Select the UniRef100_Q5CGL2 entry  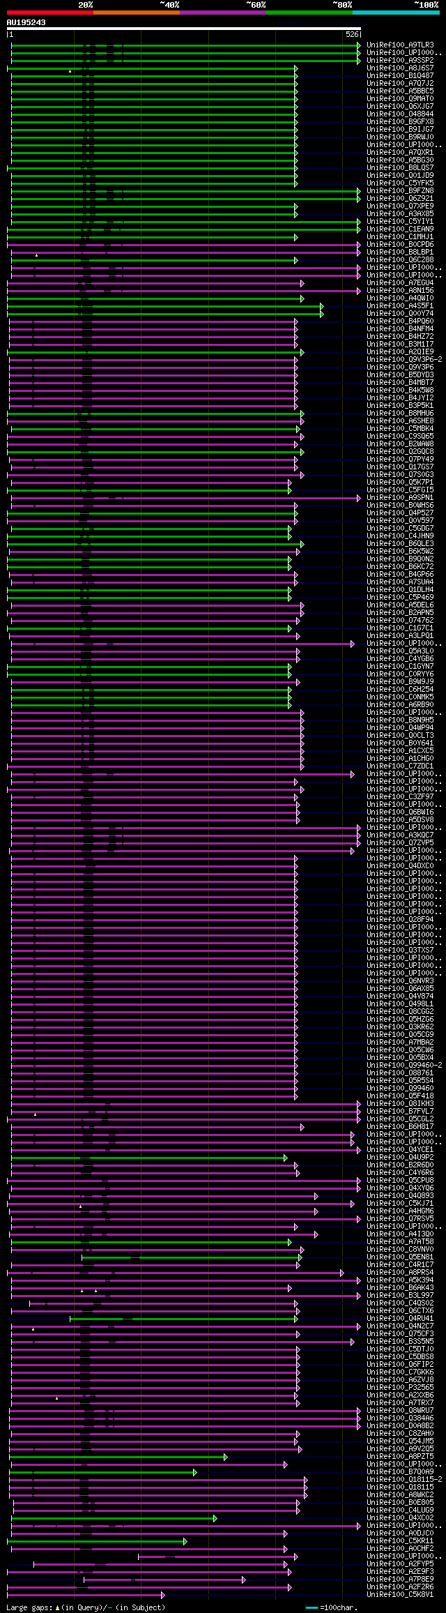[x=400, y=1119]
